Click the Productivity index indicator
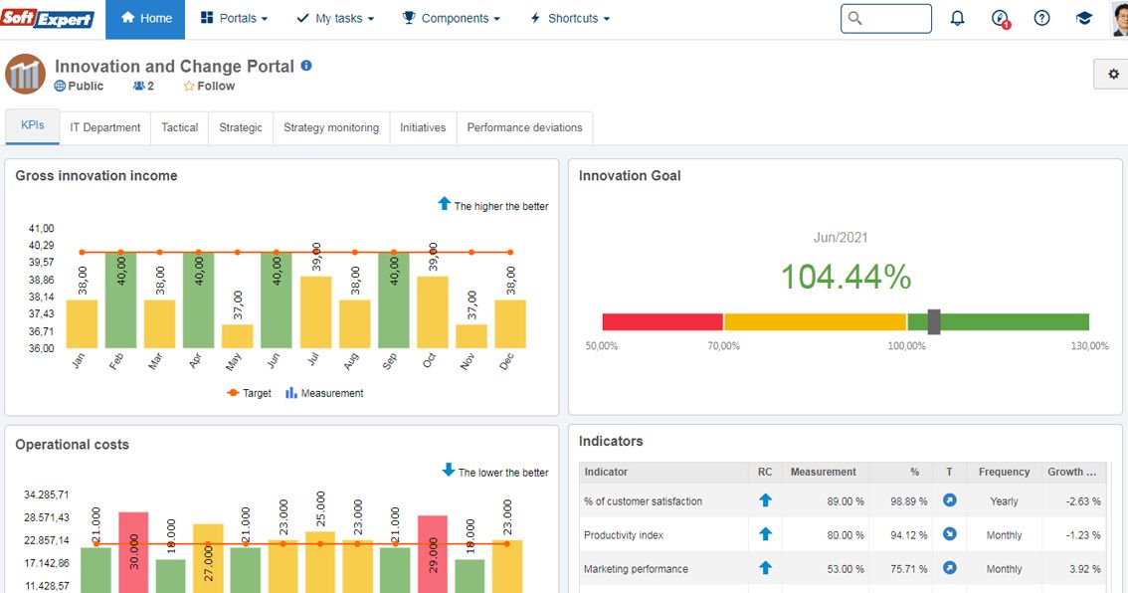This screenshot has width=1128, height=593. coord(624,535)
